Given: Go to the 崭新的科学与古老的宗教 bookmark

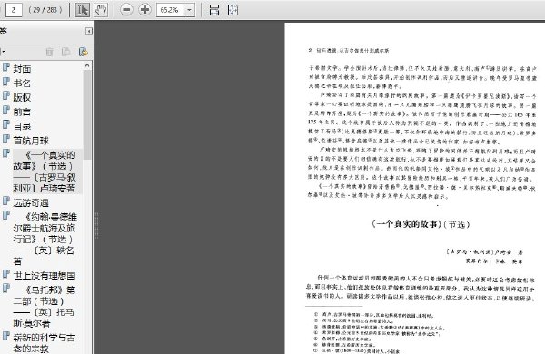Looking at the screenshot, I should tap(45, 343).
